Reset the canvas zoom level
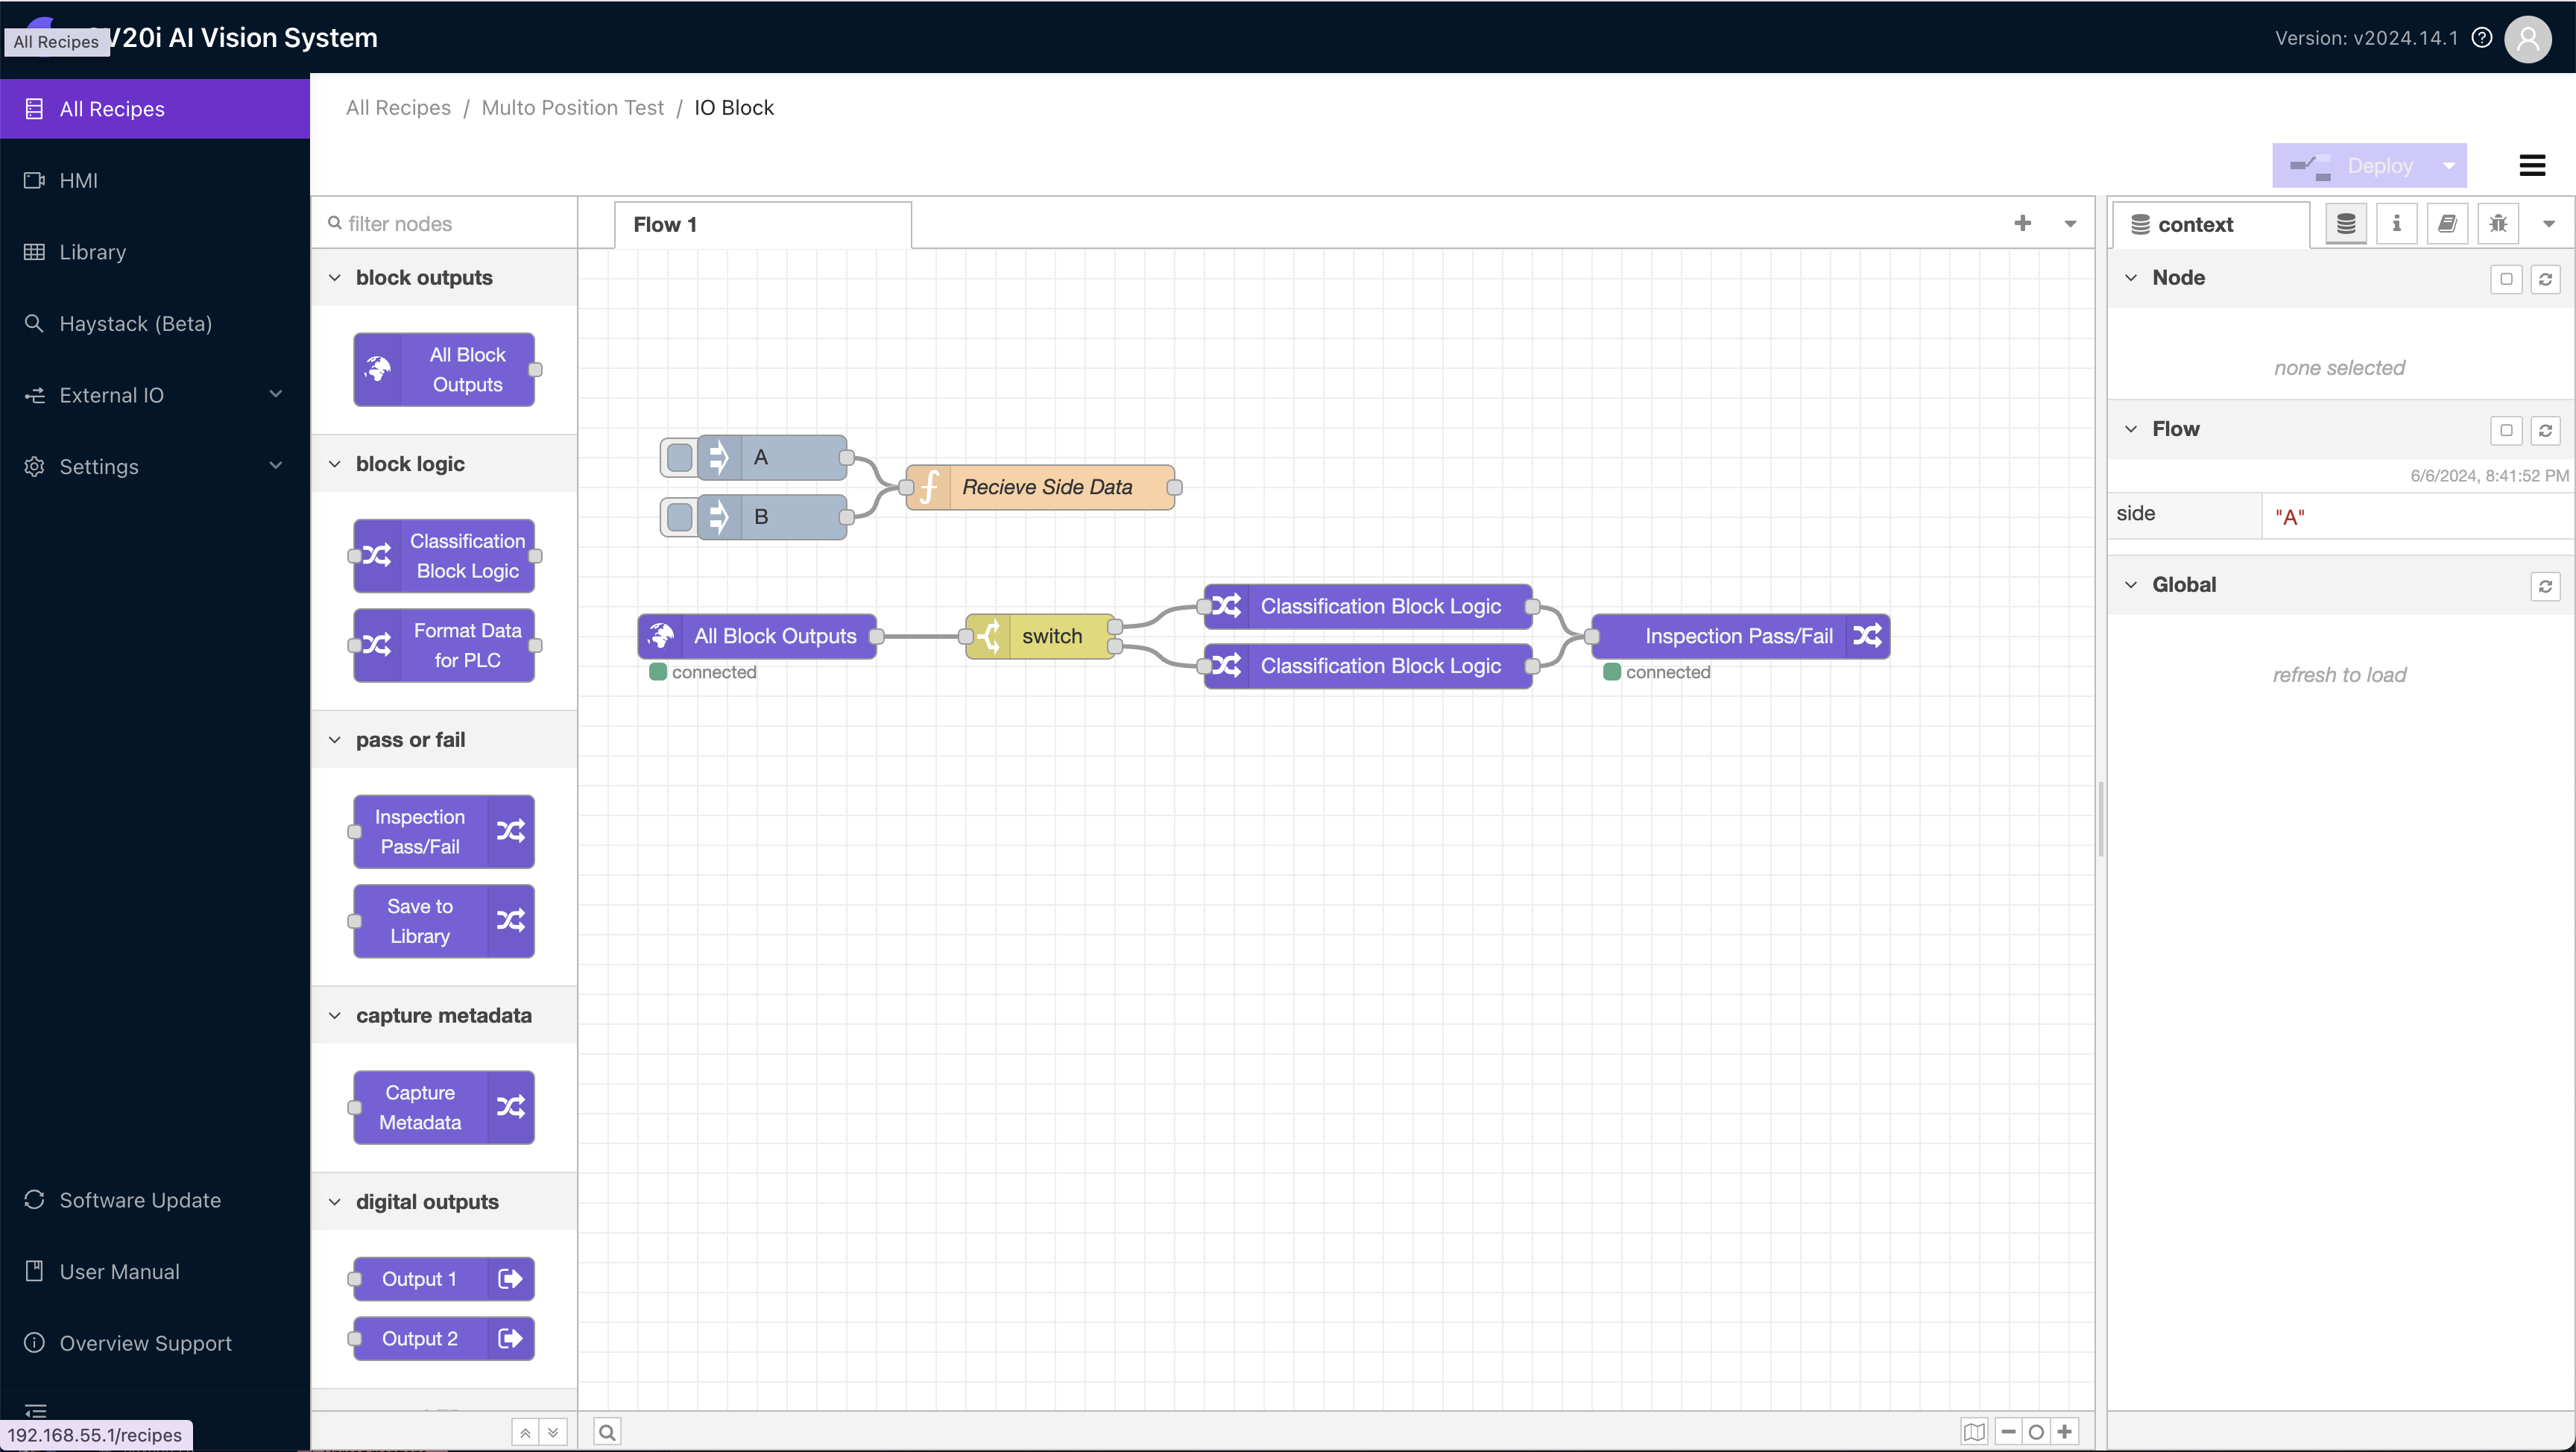Viewport: 2576px width, 1452px height. 2036,1431
